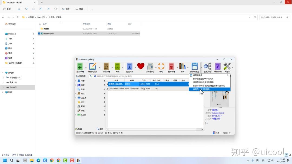The width and height of the screenshot is (292, 164).
Task: Click Rename icon in File Explorer toolbar
Action: [41, 9]
